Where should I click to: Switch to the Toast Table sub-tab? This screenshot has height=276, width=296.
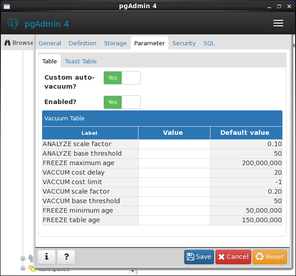click(x=81, y=62)
